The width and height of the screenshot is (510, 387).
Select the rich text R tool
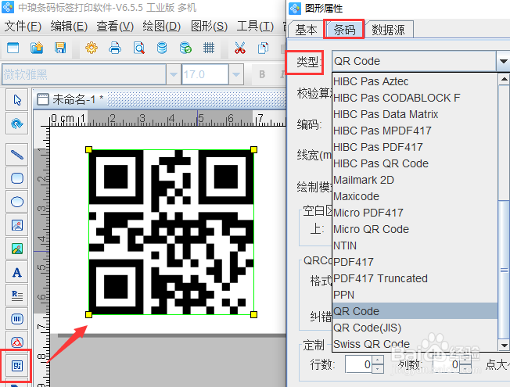tap(17, 296)
